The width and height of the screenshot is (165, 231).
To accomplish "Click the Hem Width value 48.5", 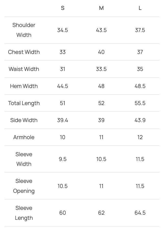I will point(140,86).
